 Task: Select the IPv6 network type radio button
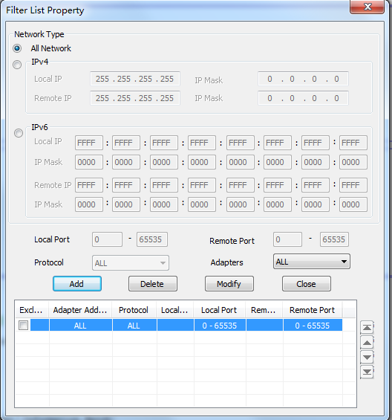tap(19, 133)
